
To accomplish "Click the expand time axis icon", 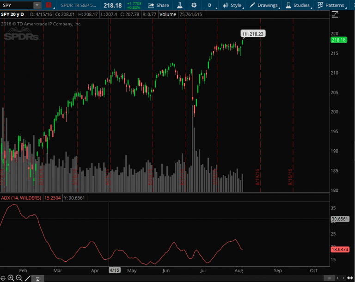I will point(350,278).
